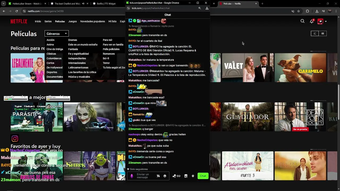Open the Géneros dropdown

click(57, 34)
